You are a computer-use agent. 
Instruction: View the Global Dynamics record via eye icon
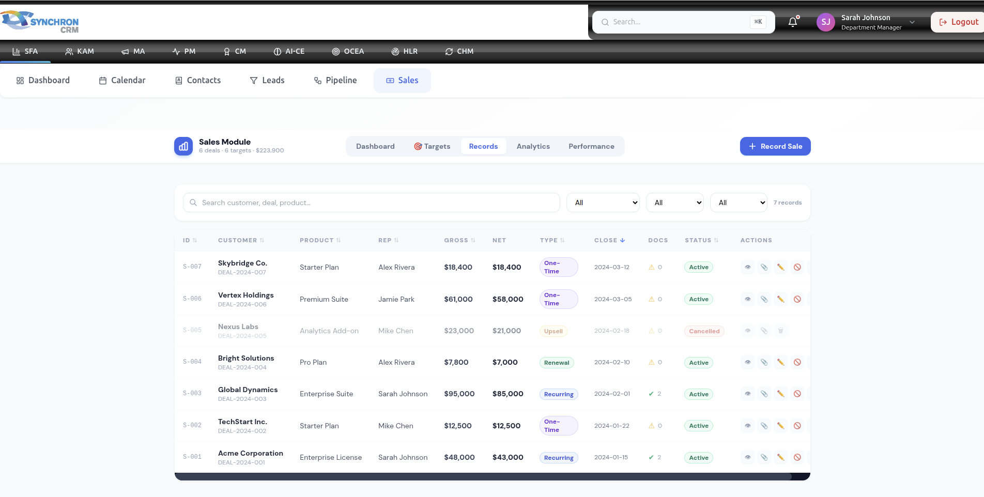[x=747, y=394]
